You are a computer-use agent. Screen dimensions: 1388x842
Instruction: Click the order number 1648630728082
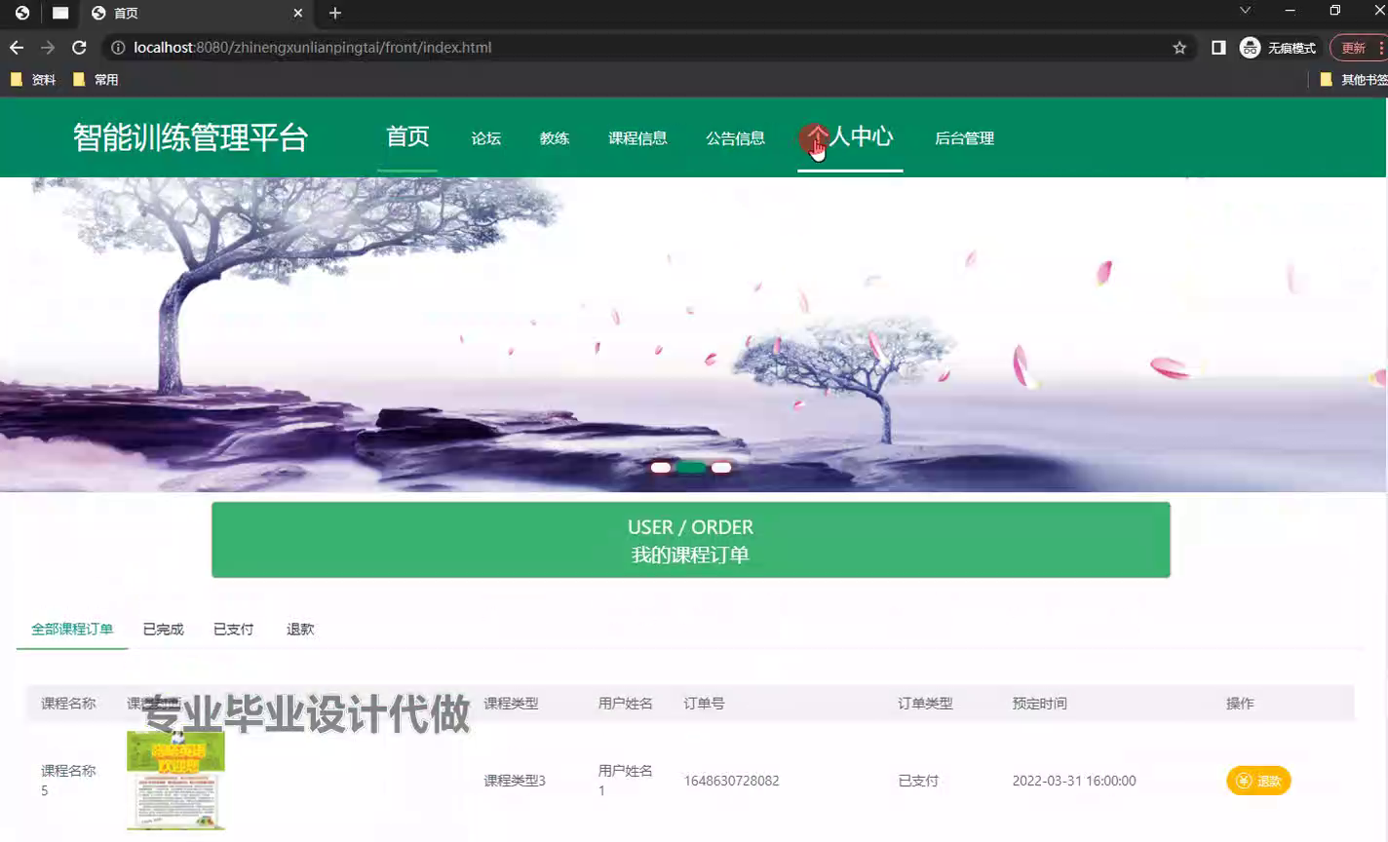tap(731, 781)
